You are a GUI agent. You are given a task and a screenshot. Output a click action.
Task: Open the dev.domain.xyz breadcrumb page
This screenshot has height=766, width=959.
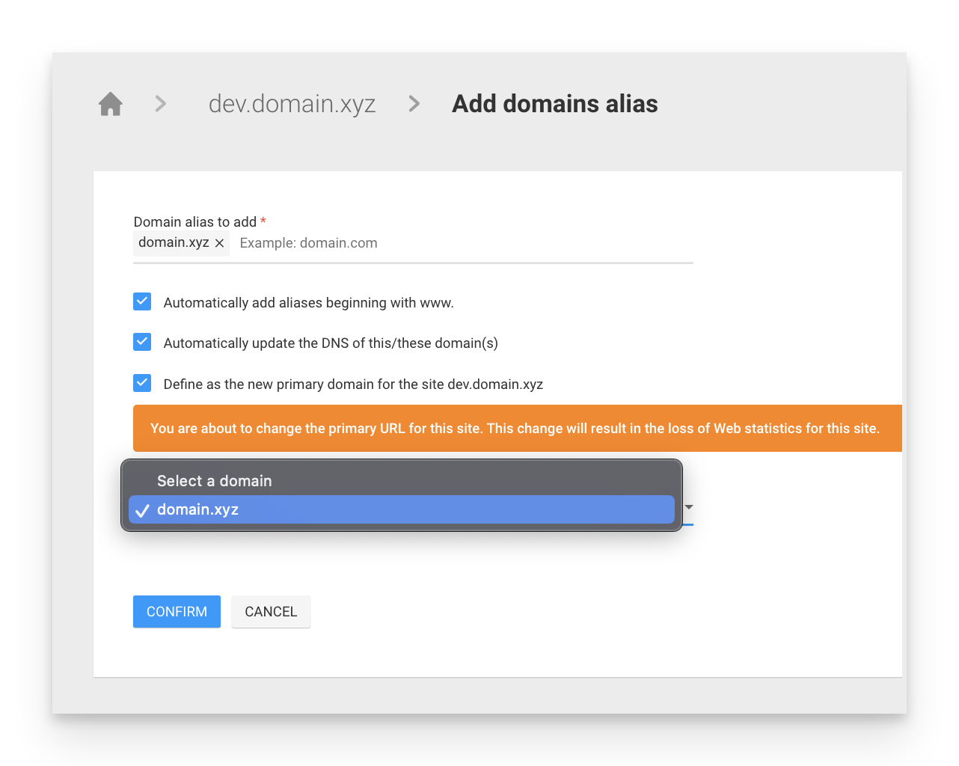tap(292, 104)
